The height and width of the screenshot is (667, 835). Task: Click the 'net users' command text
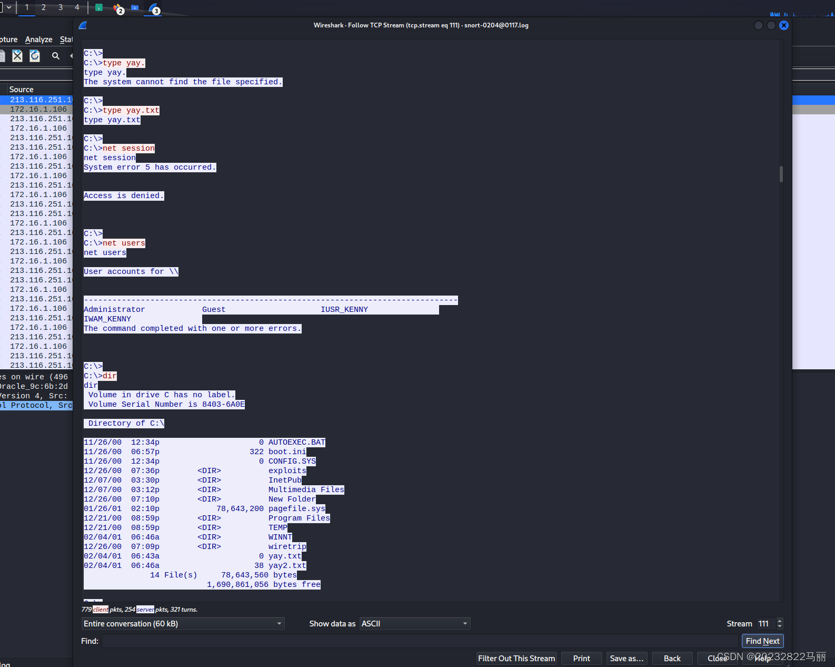tap(124, 243)
